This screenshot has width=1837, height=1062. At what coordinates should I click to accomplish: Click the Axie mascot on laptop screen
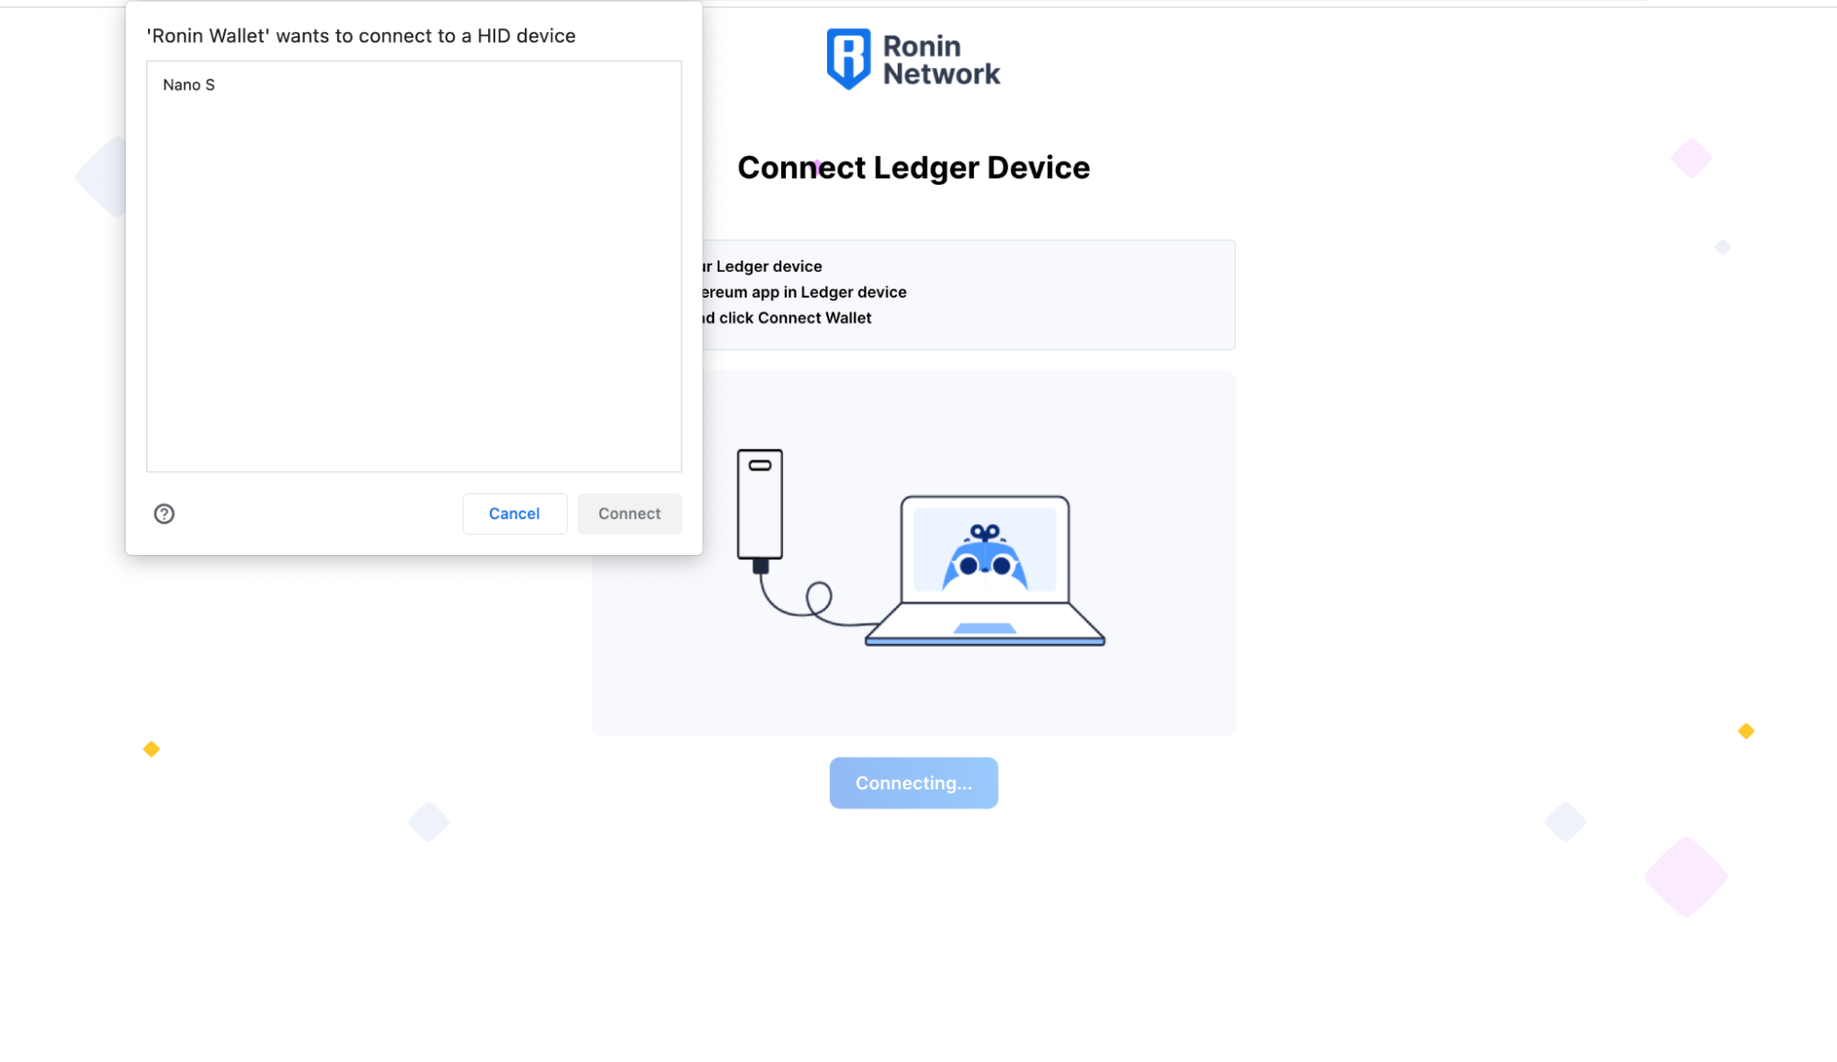coord(984,557)
